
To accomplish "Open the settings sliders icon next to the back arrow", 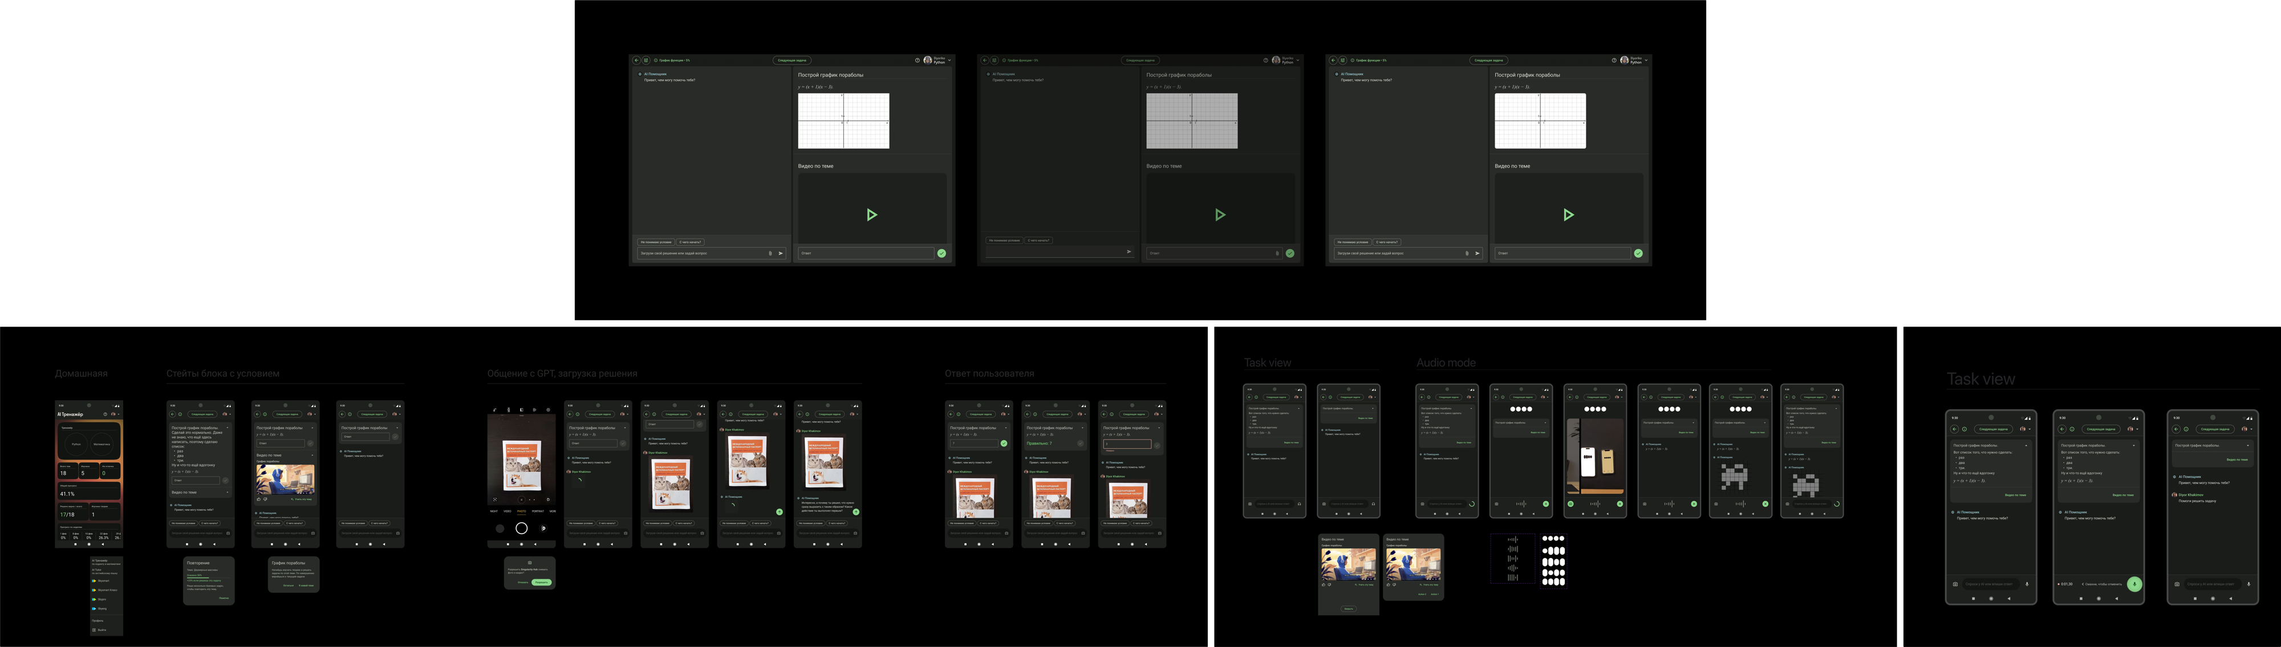I will [646, 60].
